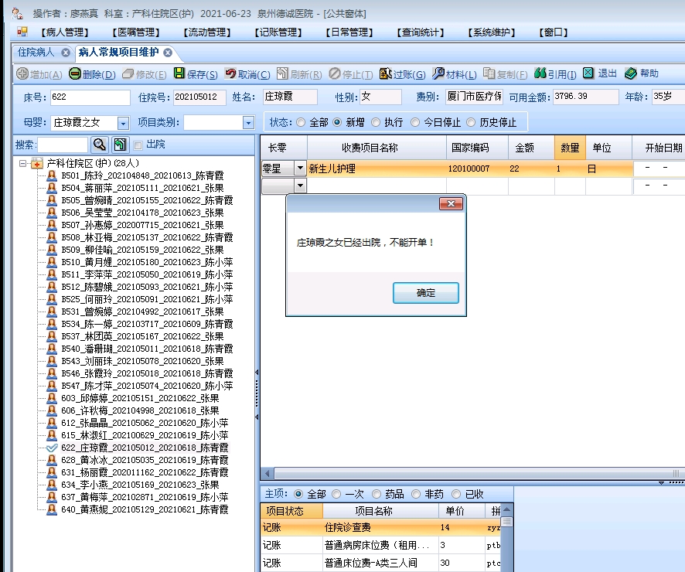Open 材料(L) materials from toolbar
This screenshot has height=572, width=685.
[x=438, y=73]
